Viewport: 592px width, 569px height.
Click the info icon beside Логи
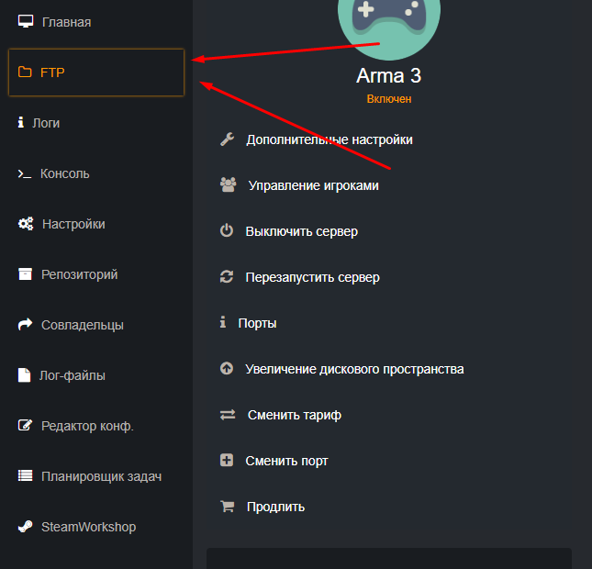20,122
